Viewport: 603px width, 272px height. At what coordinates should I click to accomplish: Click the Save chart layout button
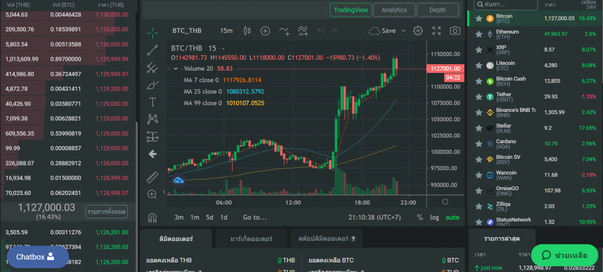pyautogui.click(x=382, y=31)
